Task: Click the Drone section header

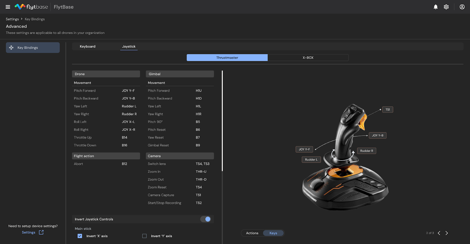Action: [106, 74]
